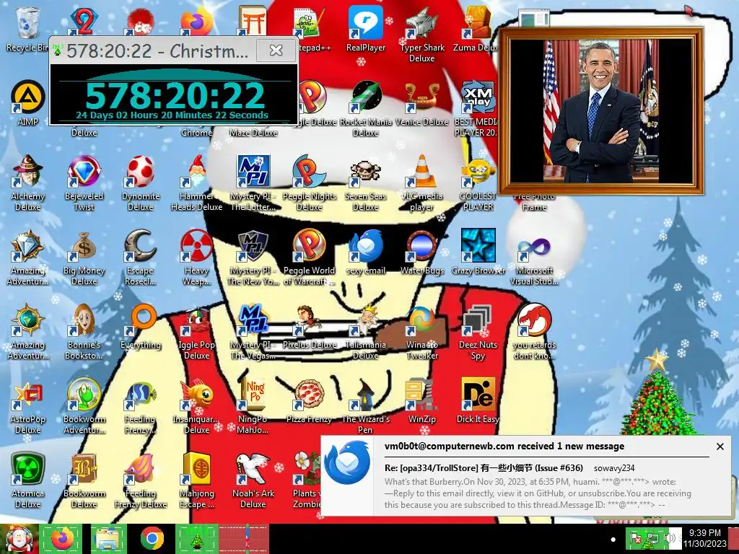Open Big Money Deluxe shortcut
The height and width of the screenshot is (554, 739).
tap(84, 245)
